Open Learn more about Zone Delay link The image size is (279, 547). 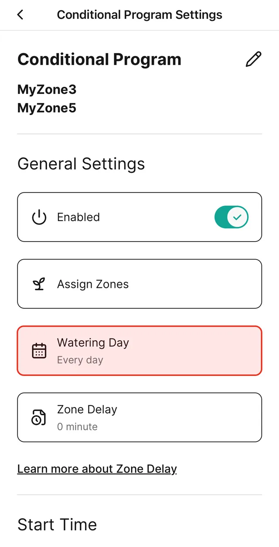97,469
